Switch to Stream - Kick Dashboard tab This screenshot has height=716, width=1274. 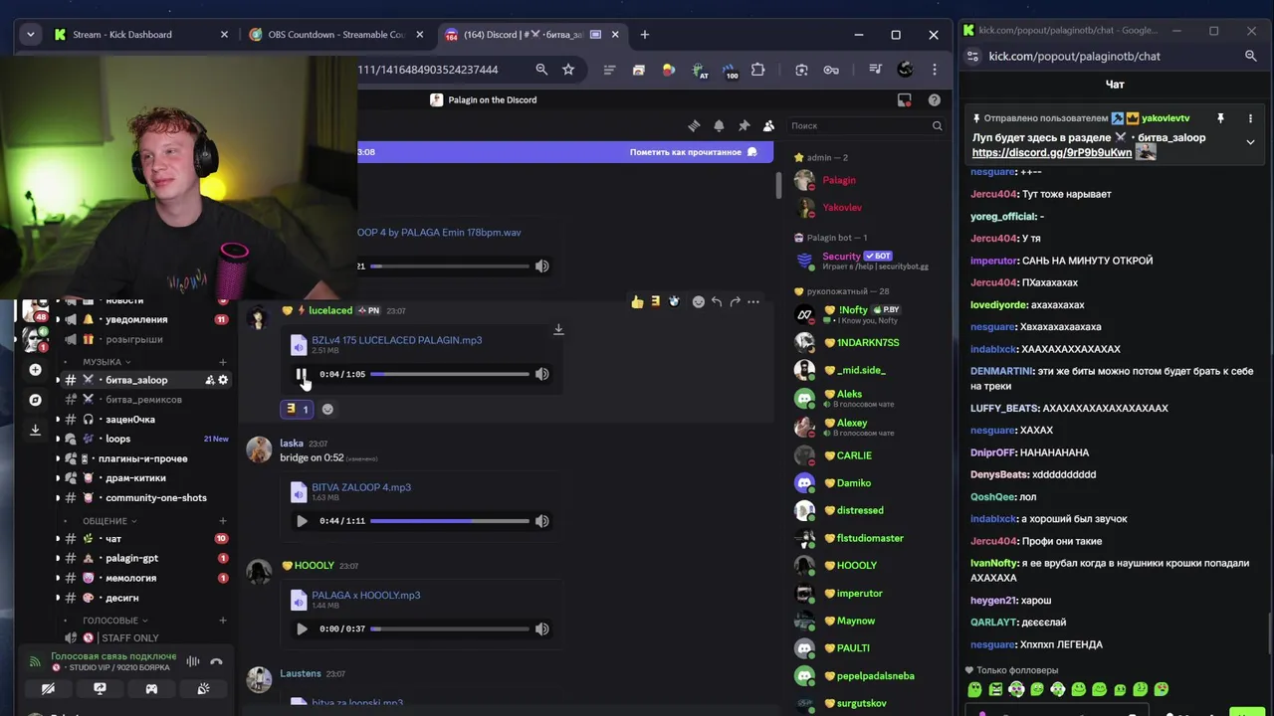click(x=139, y=35)
